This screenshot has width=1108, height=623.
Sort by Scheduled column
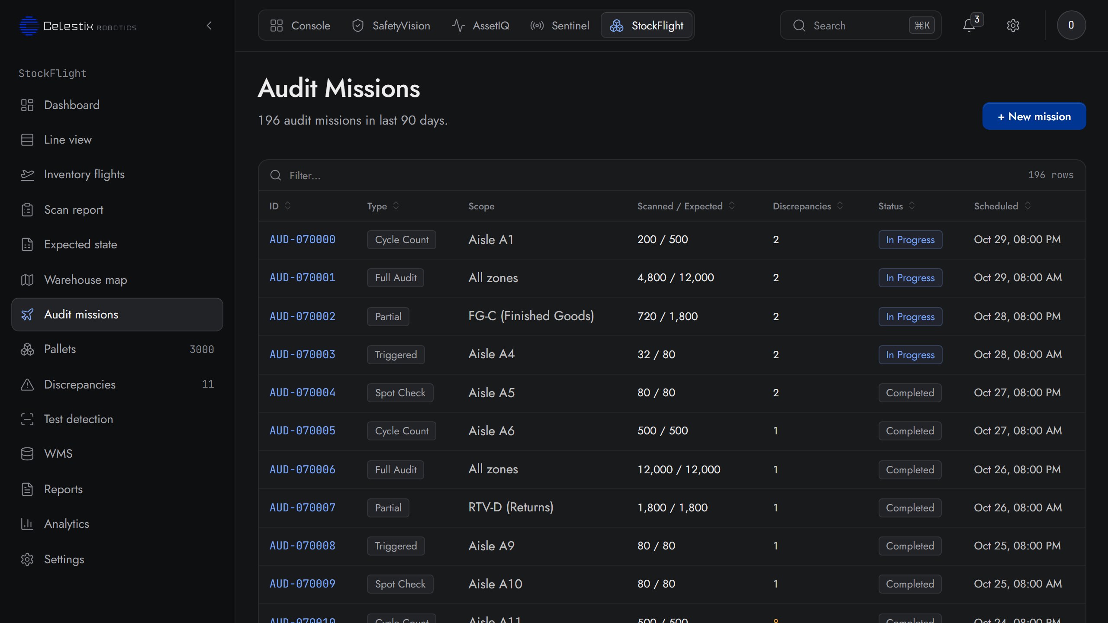pyautogui.click(x=1002, y=206)
